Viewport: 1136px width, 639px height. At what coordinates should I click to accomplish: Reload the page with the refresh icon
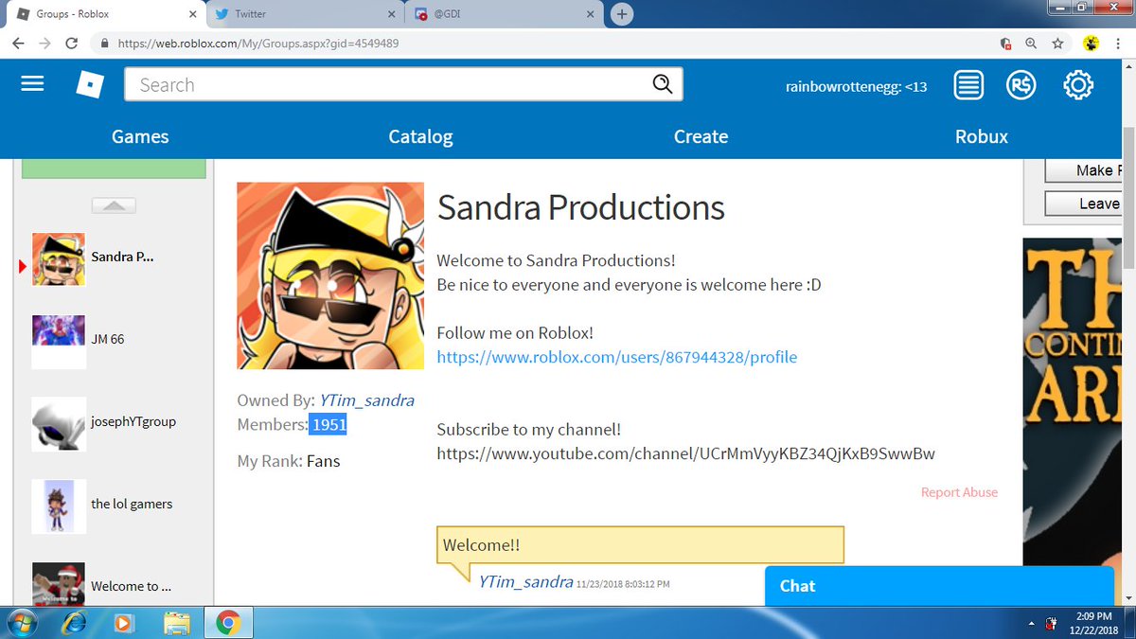(72, 44)
